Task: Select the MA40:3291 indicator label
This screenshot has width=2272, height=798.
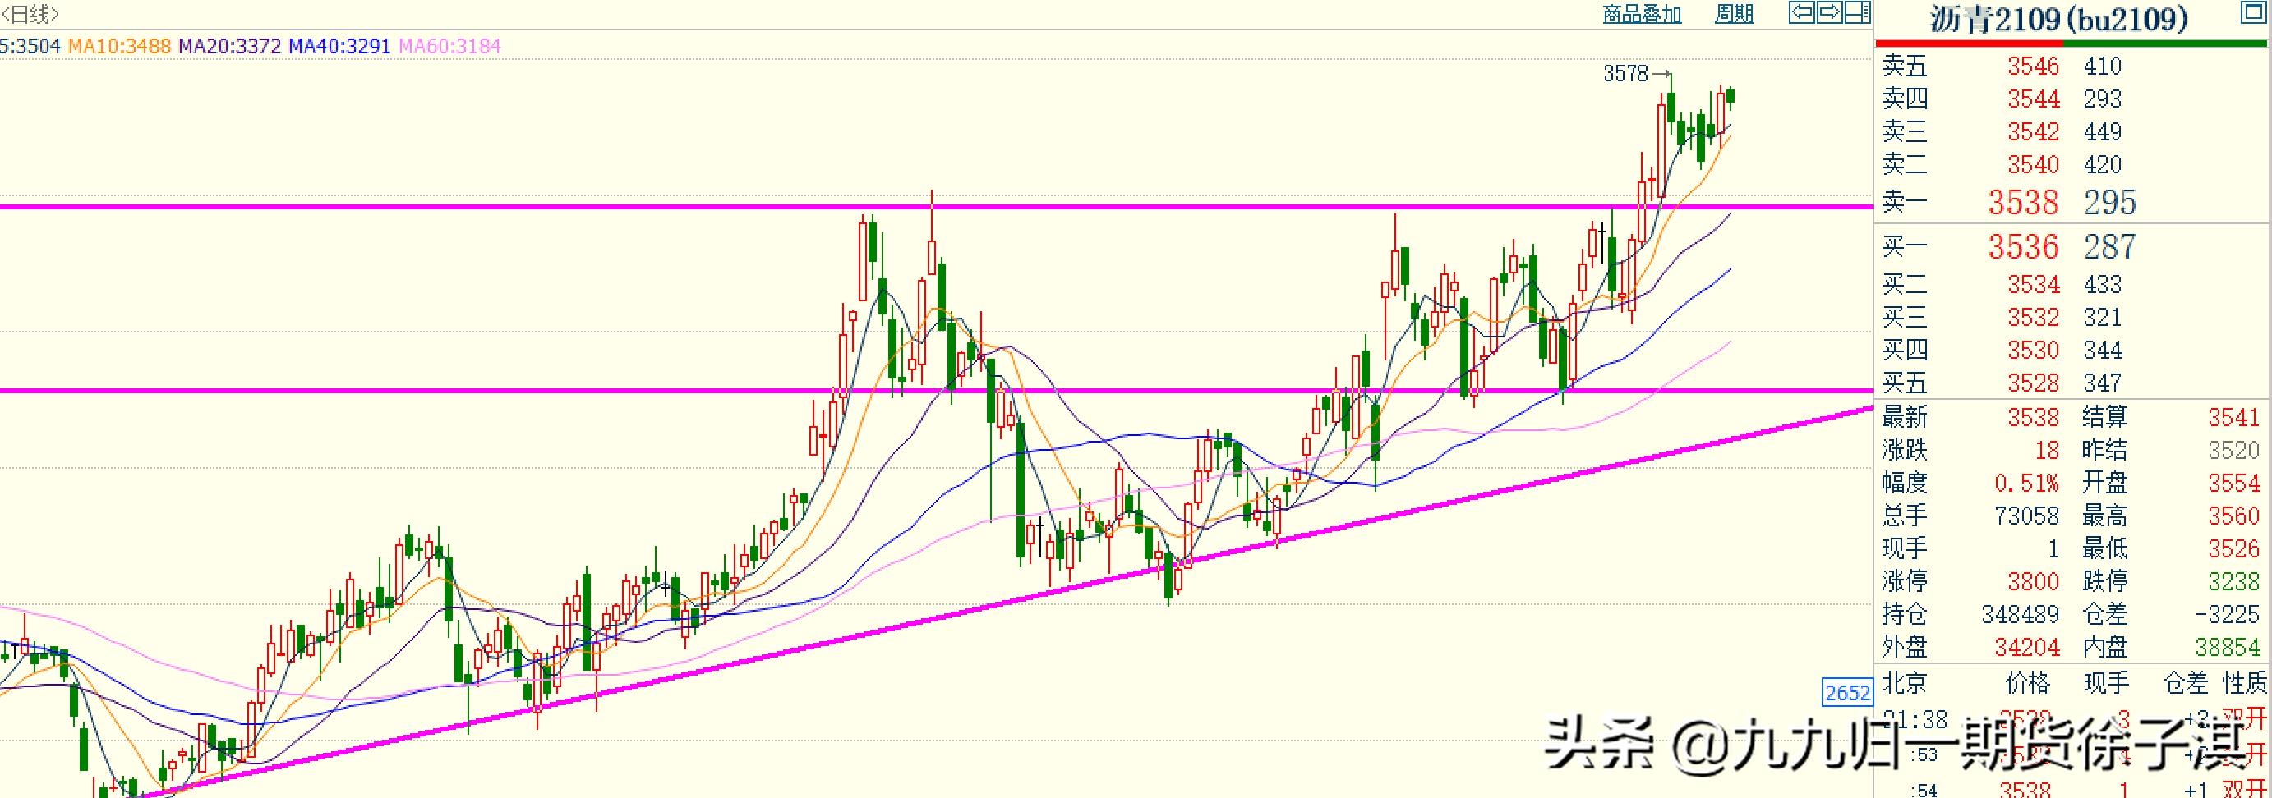Action: 339,46
